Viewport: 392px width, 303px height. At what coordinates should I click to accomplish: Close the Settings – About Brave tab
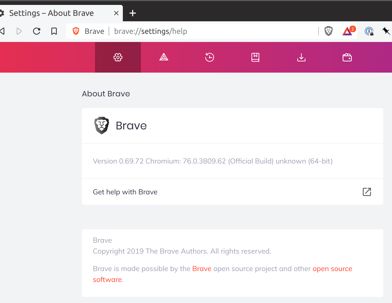coord(116,13)
